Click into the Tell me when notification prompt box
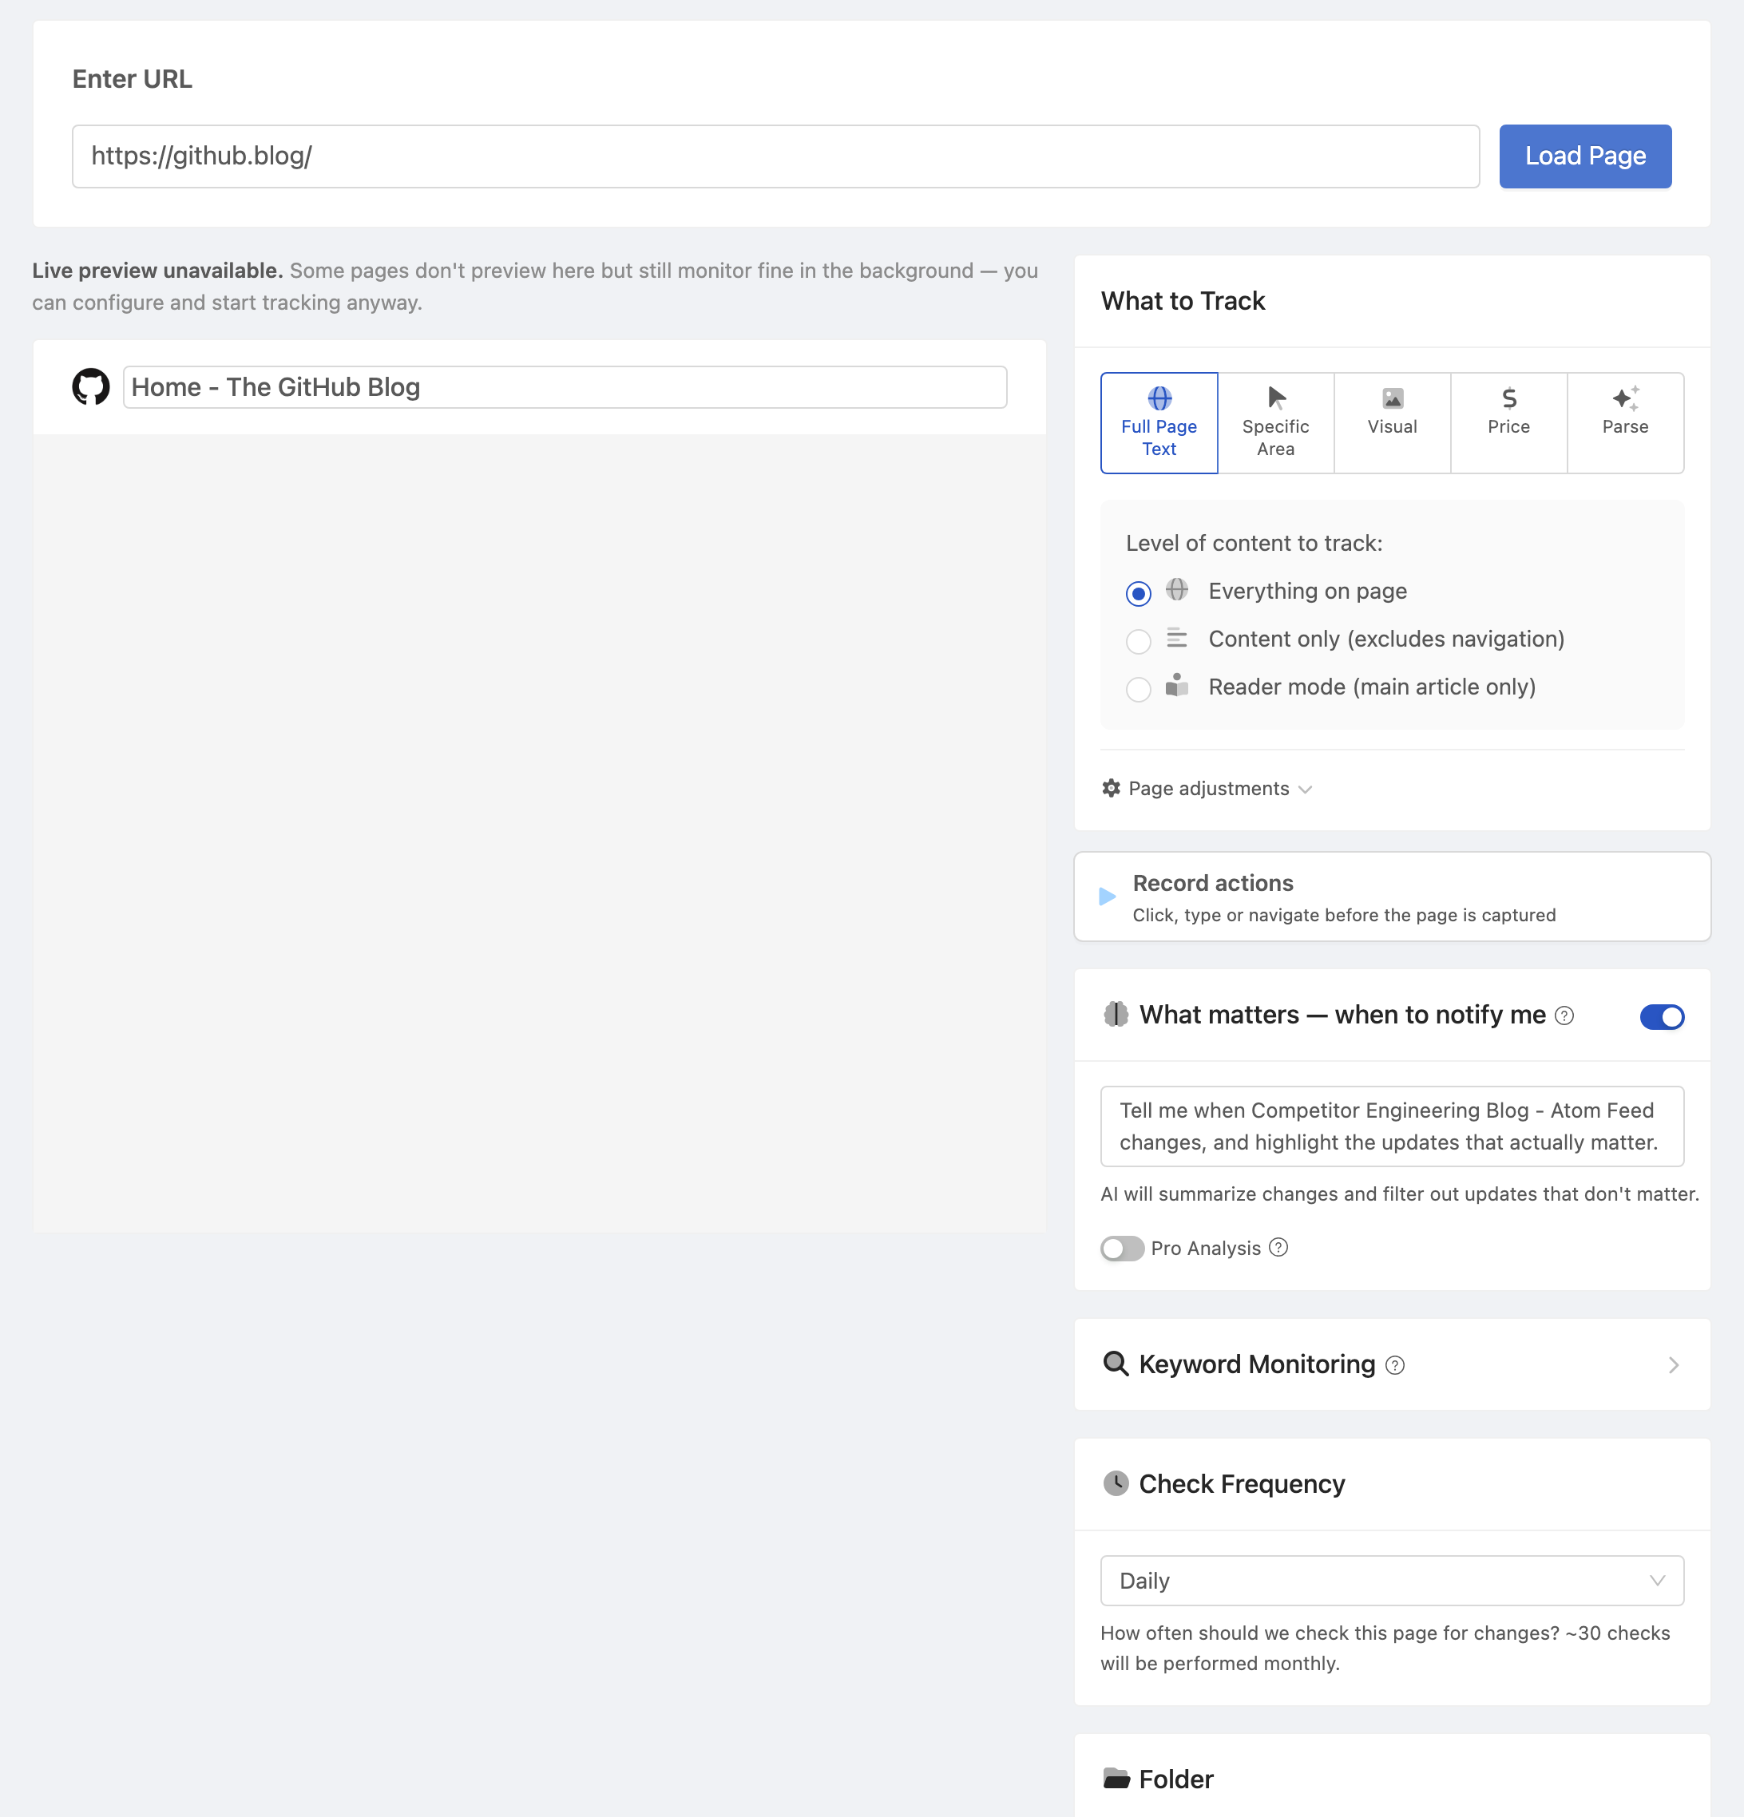Image resolution: width=1744 pixels, height=1817 pixels. tap(1392, 1126)
